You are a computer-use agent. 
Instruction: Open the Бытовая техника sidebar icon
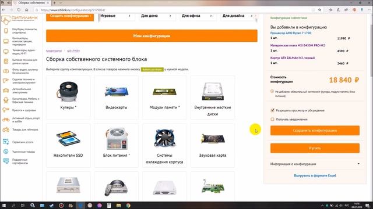6,62
